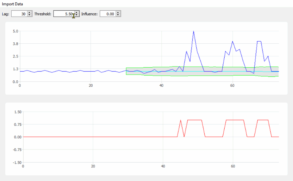Image resolution: width=293 pixels, height=181 pixels.
Task: Decrease Influence with its down arrow
Action: pyautogui.click(x=118, y=15)
